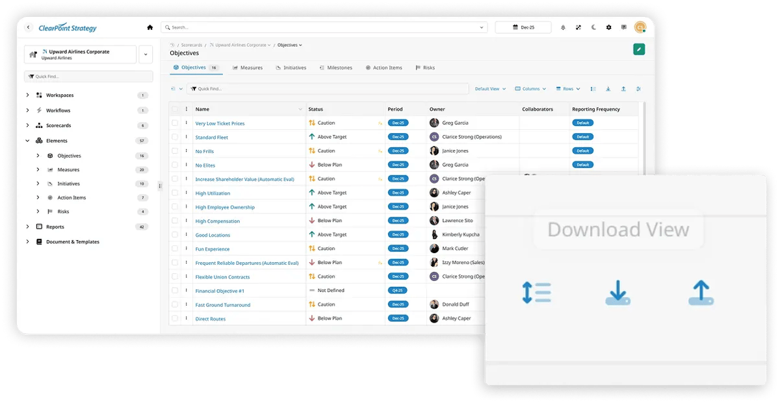Switch to the Action Items tab
The width and height of the screenshot is (780, 403).
point(383,67)
